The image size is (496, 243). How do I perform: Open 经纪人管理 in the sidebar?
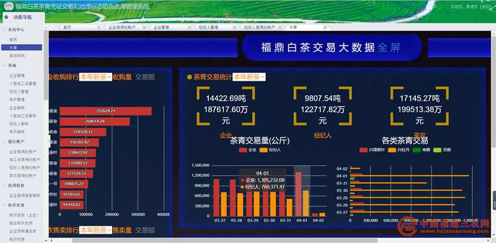(19, 92)
